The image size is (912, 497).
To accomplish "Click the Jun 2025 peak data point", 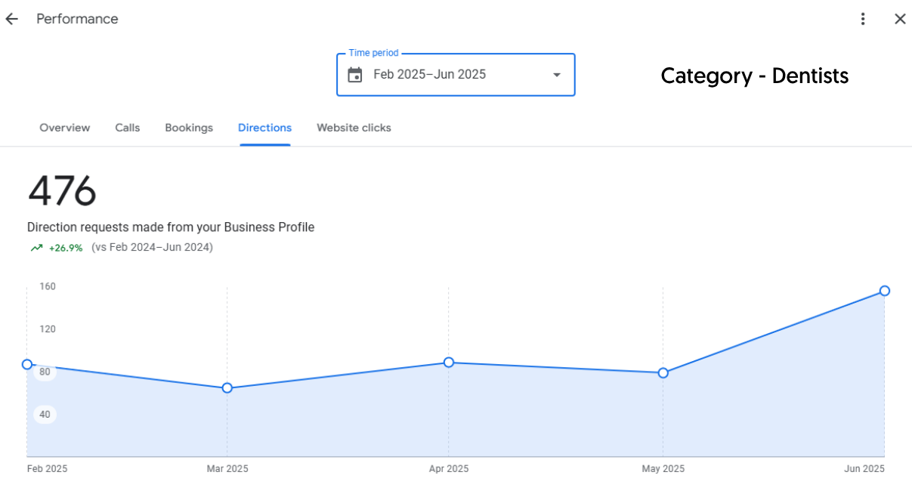I will tap(885, 291).
